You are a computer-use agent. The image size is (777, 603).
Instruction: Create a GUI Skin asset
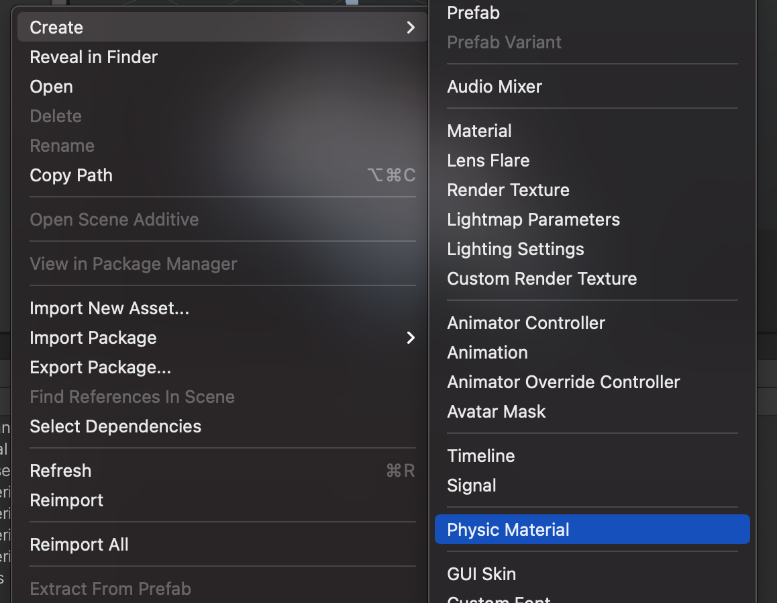[482, 574]
